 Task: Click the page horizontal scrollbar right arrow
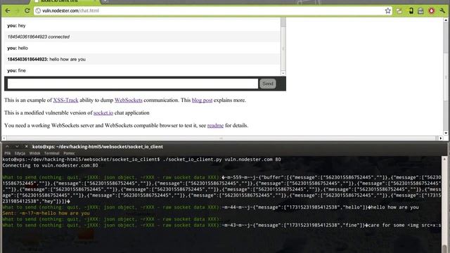click(x=441, y=138)
